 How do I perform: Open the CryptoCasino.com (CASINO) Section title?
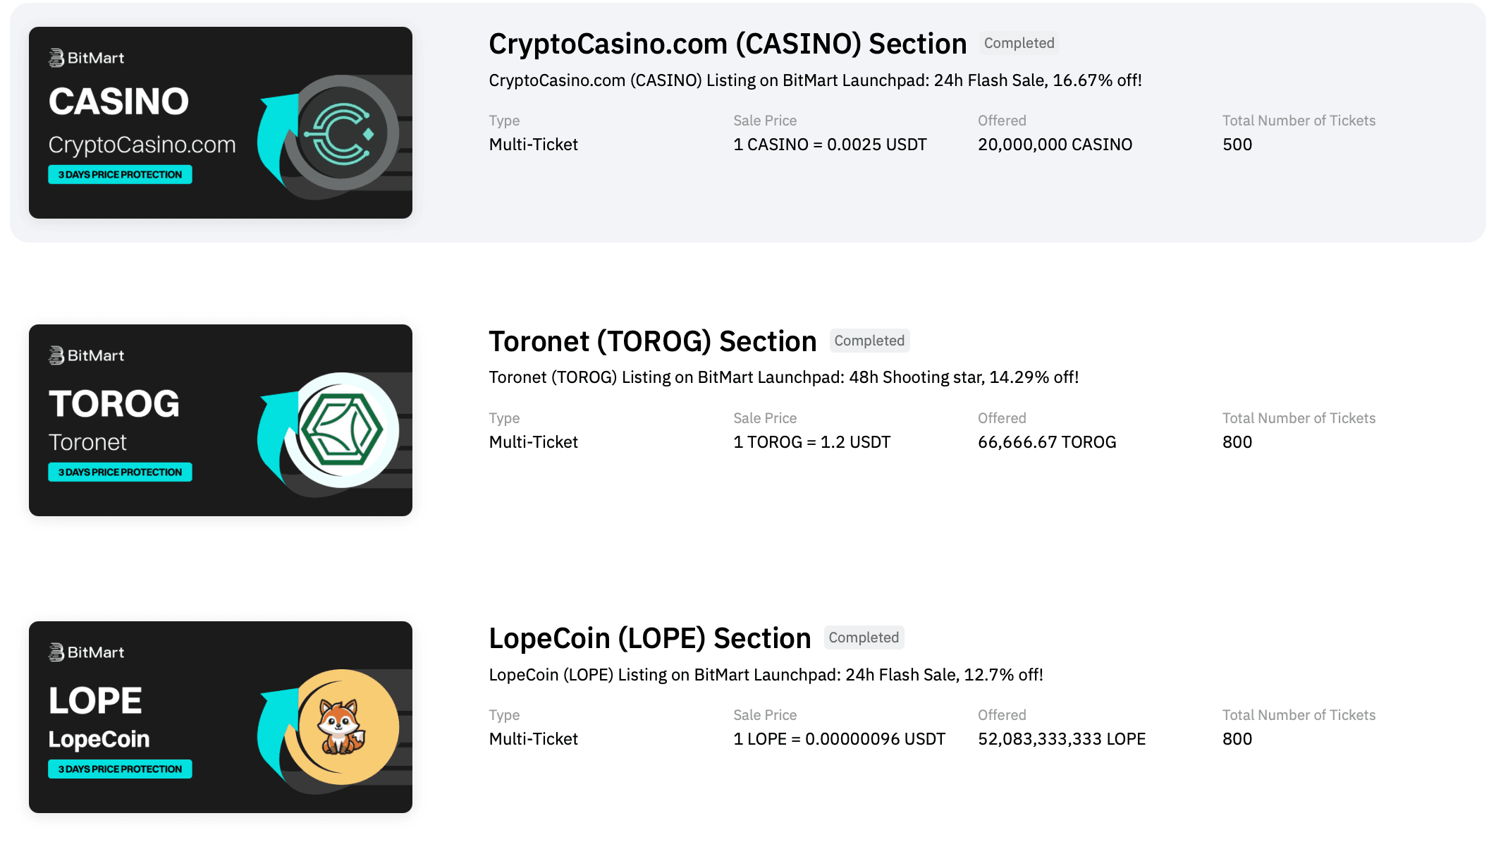click(x=727, y=44)
